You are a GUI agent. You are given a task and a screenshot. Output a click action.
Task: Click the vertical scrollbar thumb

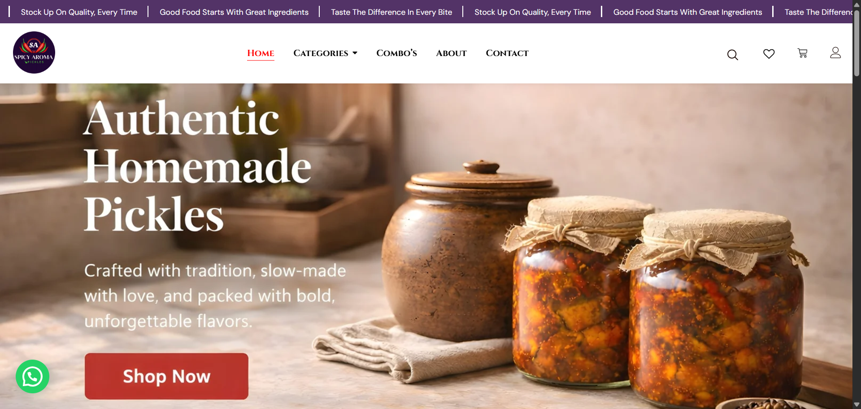pyautogui.click(x=857, y=43)
